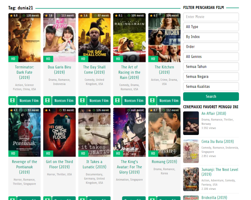The image size is (251, 200).
Task: Click HD badge on The Kitchen poster
Action: pyautogui.click(x=153, y=59)
